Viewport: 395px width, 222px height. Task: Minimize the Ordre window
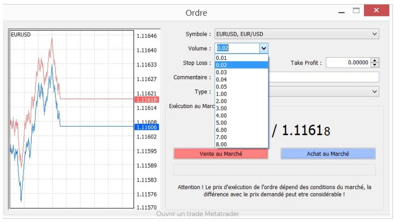pos(341,12)
